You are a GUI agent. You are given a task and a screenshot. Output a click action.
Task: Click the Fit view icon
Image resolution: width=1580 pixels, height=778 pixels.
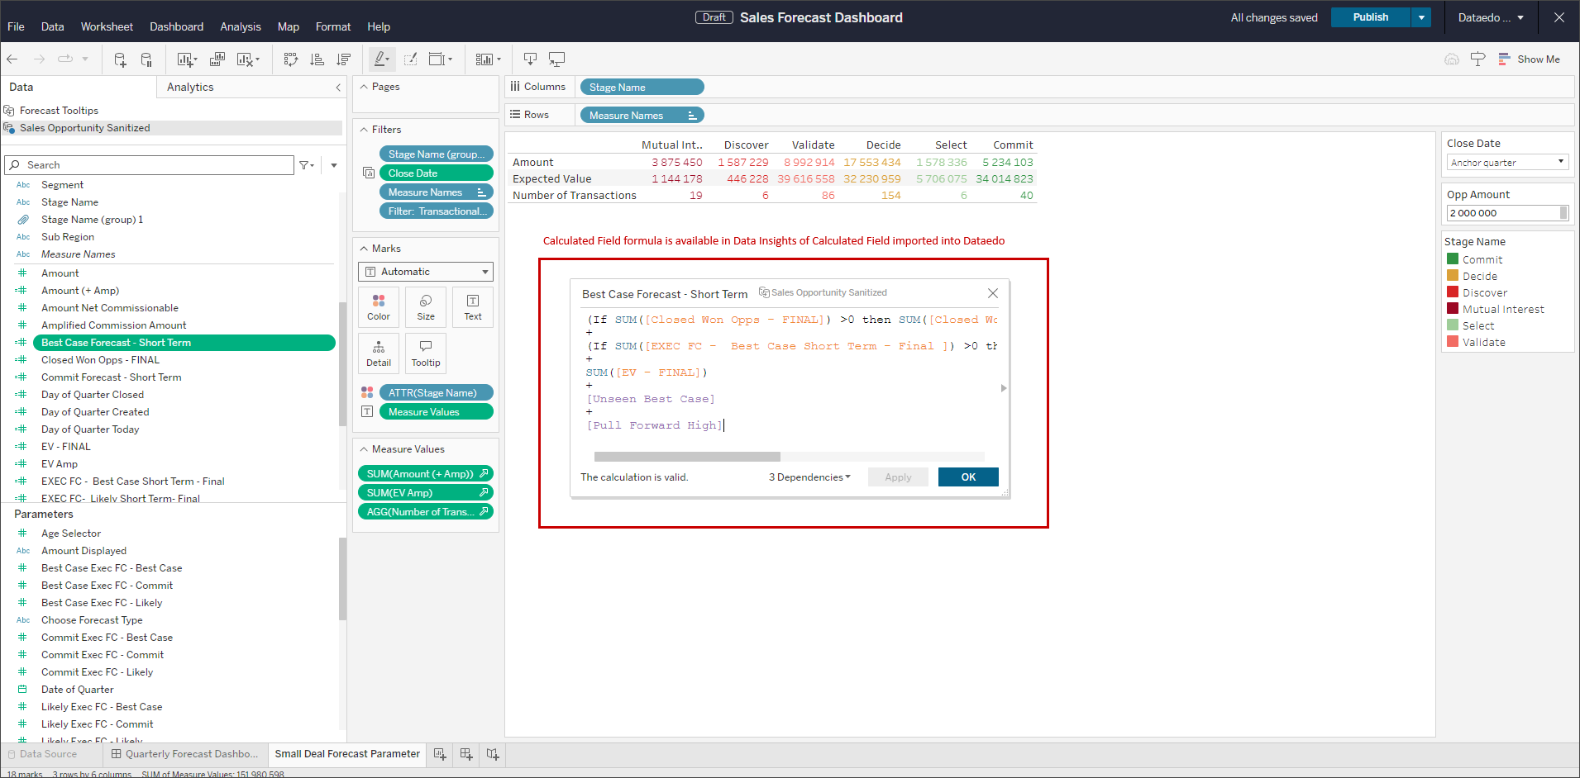pos(441,59)
